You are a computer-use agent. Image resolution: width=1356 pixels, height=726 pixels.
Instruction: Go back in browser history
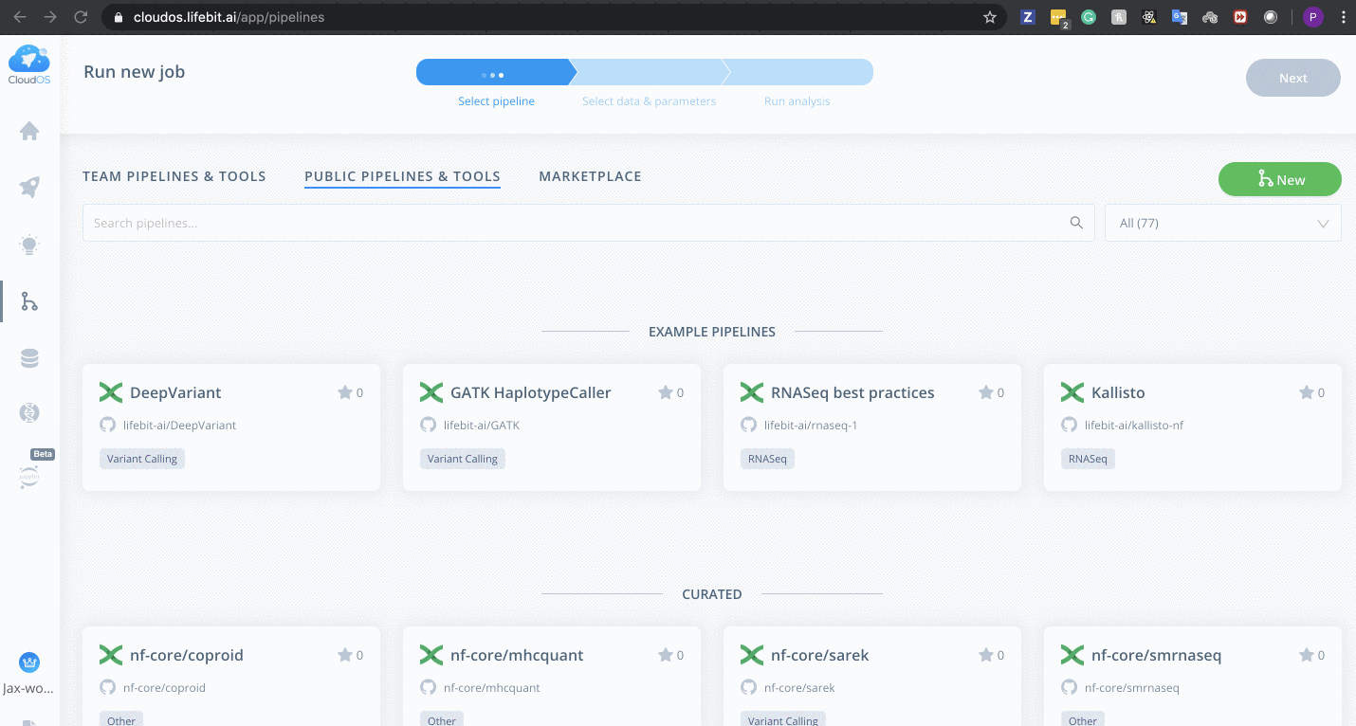pos(20,17)
